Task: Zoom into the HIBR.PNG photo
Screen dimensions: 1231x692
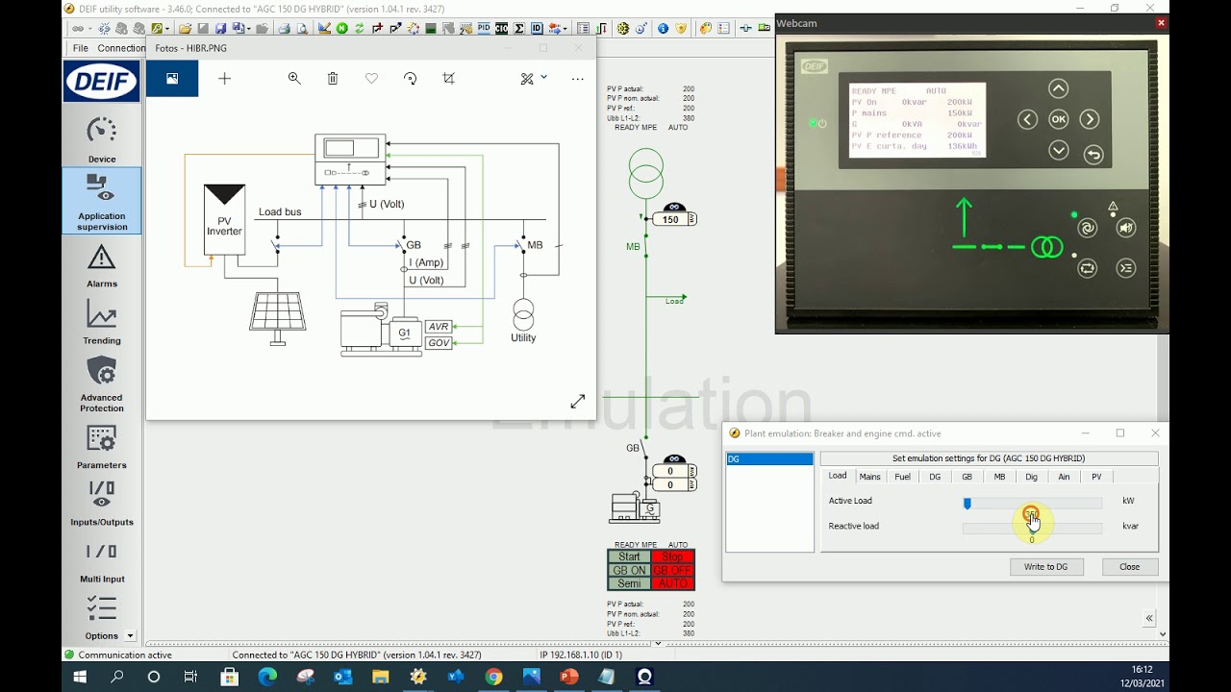Action: tap(294, 79)
